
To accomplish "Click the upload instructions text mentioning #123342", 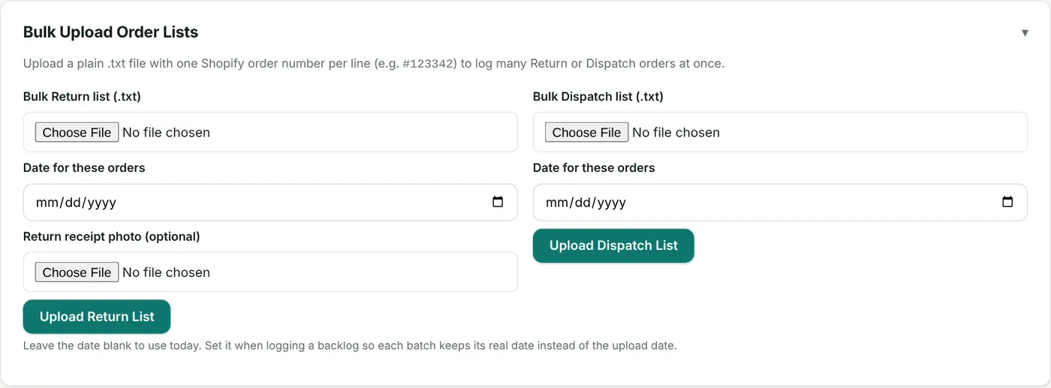I will [x=374, y=63].
